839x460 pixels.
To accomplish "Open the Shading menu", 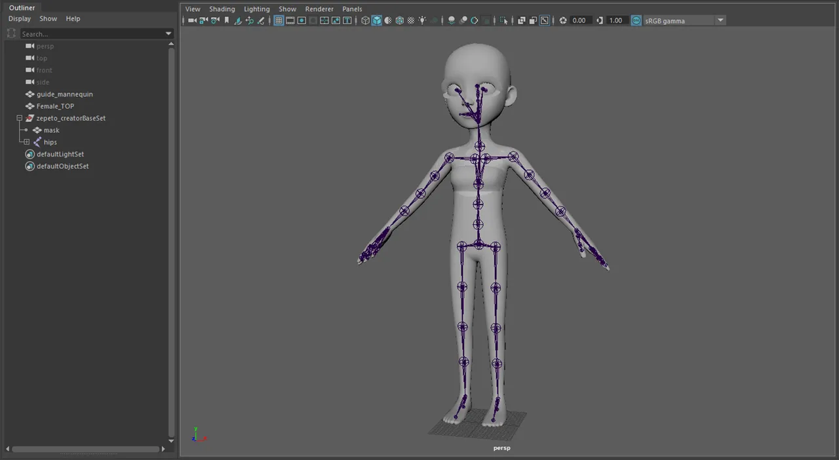I will (222, 9).
